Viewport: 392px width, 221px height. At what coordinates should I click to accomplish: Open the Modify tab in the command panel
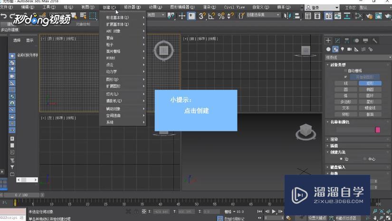tap(337, 41)
